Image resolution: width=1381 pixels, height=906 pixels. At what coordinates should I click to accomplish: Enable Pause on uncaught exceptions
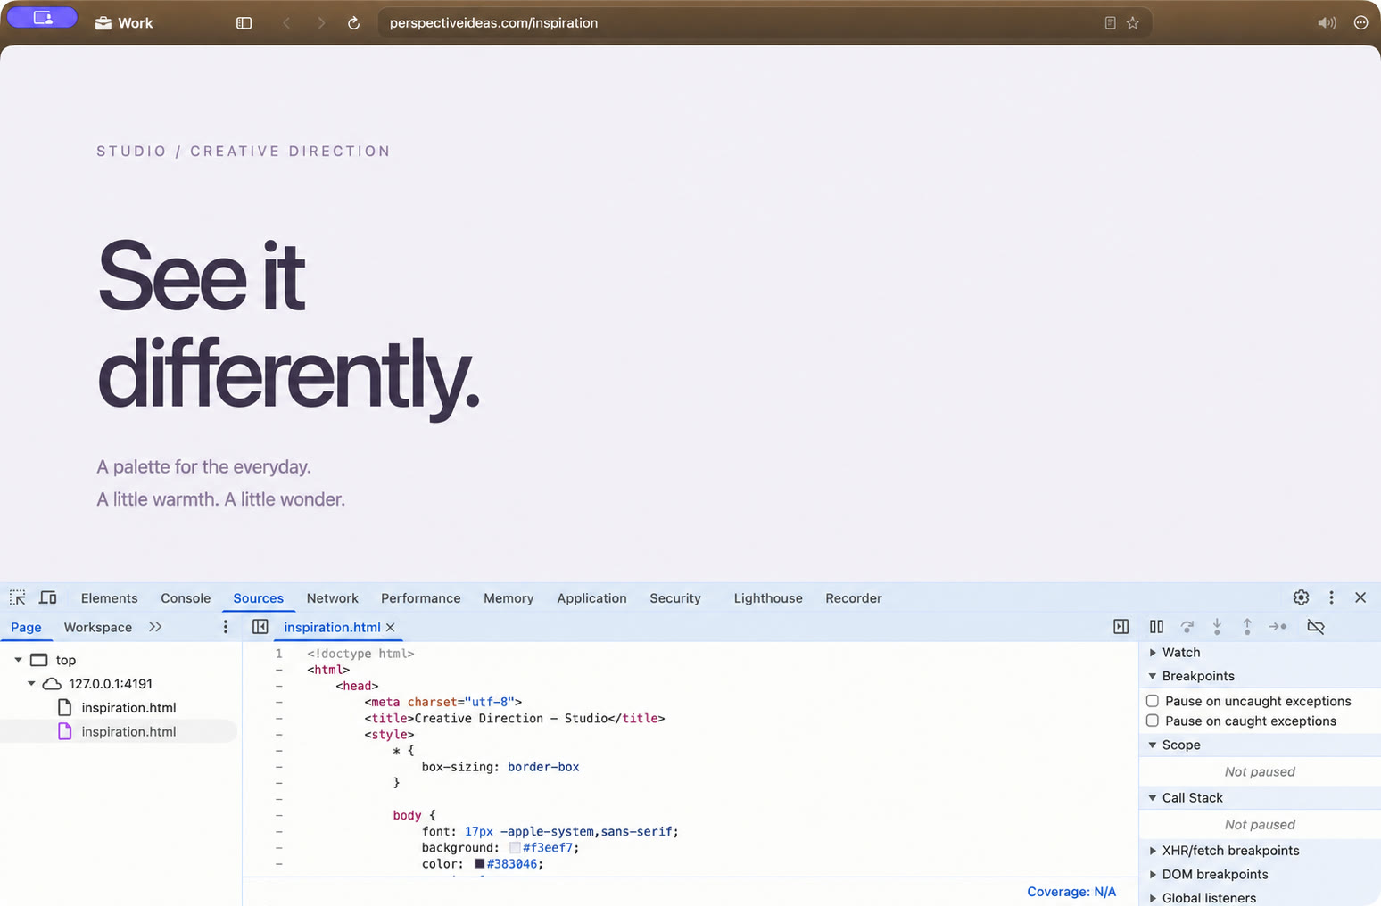pyautogui.click(x=1153, y=701)
